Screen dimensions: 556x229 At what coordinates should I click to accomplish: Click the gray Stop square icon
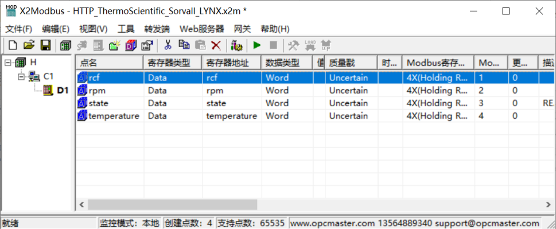[273, 45]
